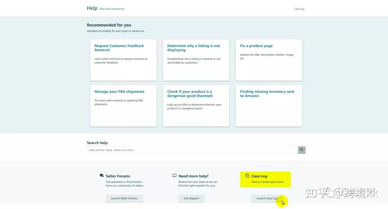Click the Need more help? heading
The width and height of the screenshot is (388, 209).
(193, 176)
